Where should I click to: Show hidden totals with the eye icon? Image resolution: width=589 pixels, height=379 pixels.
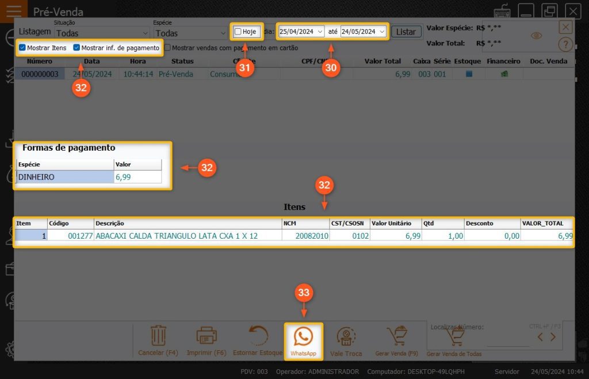536,36
